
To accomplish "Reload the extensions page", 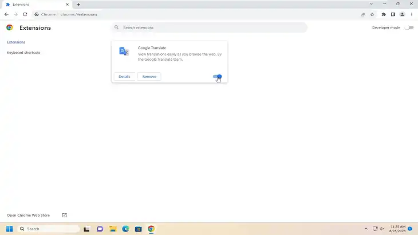I will [x=25, y=14].
